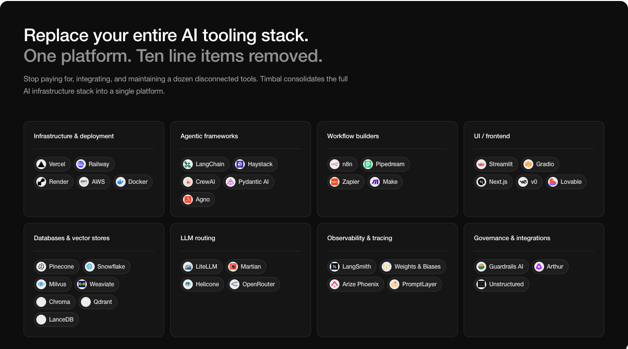Click the "Replace your entire AI tooling stack." headline
Viewport: 628px width, 349px height.
click(166, 35)
